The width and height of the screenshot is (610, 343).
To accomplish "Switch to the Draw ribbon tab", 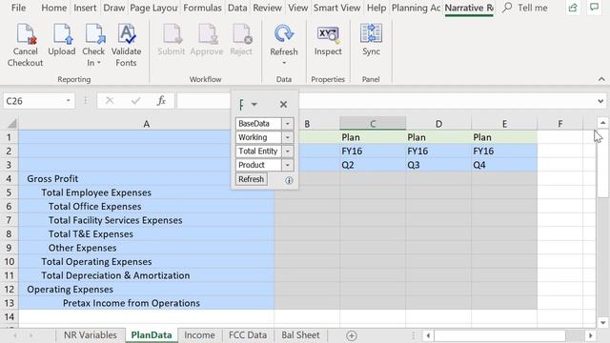I will pyautogui.click(x=114, y=8).
